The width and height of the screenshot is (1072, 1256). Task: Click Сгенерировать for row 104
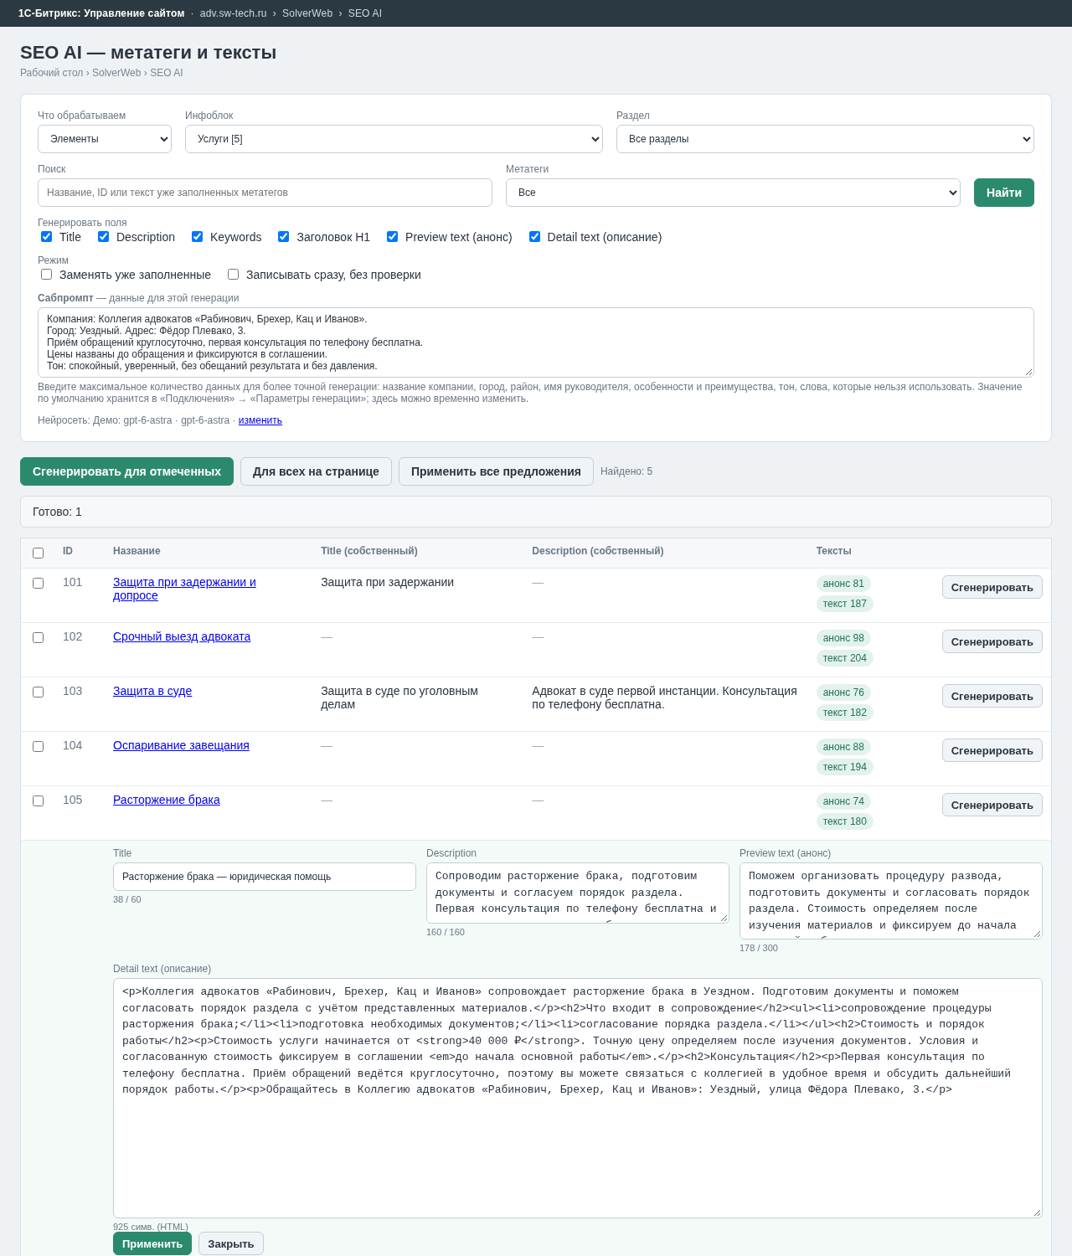(x=992, y=750)
